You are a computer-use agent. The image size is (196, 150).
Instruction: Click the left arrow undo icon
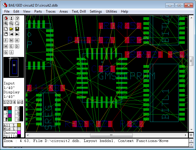coord(11,34)
